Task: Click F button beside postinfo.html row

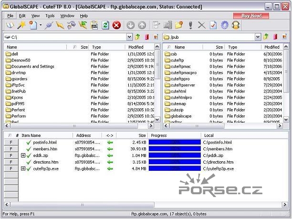Action: click(x=11, y=142)
